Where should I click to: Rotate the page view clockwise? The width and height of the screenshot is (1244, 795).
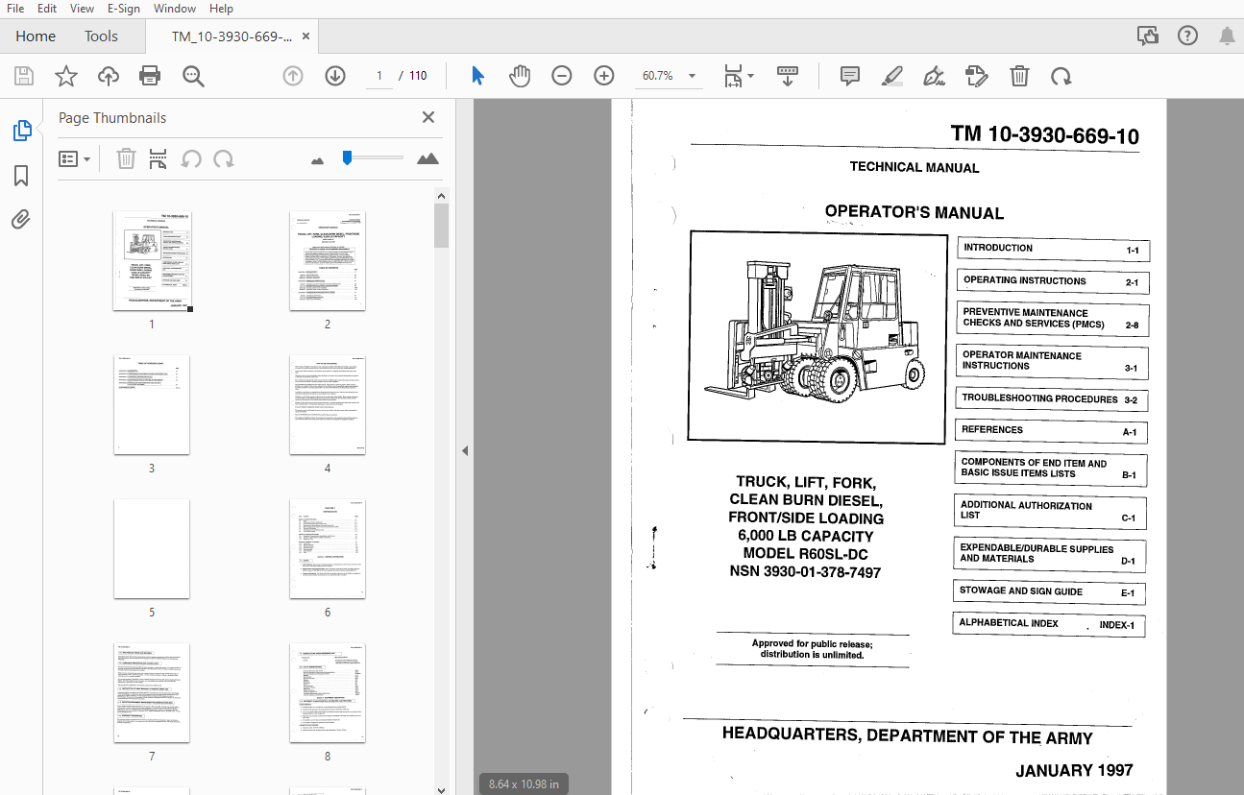(1061, 76)
